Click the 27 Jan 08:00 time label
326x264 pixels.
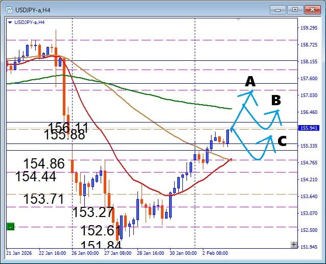[118, 253]
